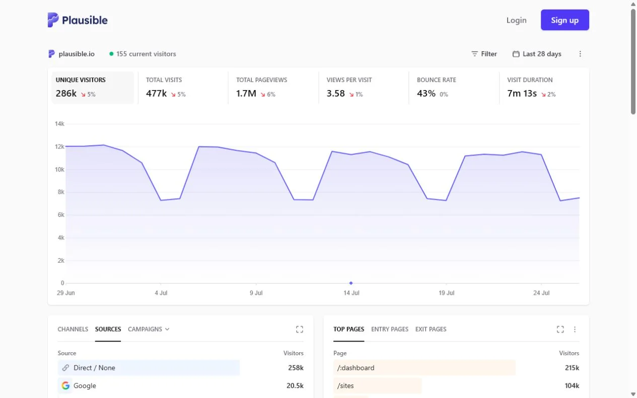Expand Top Pages panel with the fullscreen icon
Image resolution: width=637 pixels, height=398 pixels.
coord(560,329)
